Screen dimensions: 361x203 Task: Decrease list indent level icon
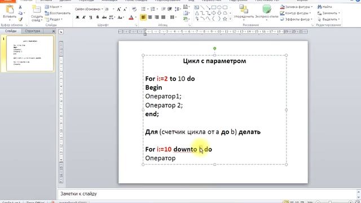tap(163, 9)
